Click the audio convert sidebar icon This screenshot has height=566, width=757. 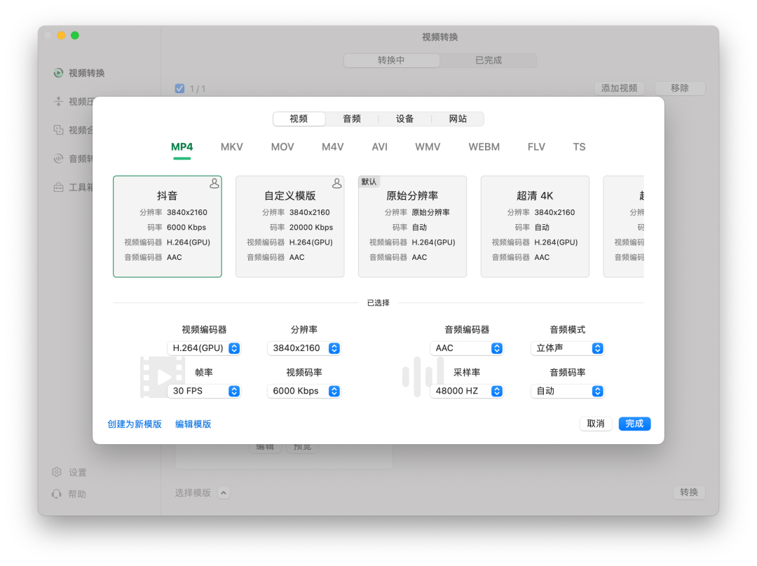click(x=58, y=158)
